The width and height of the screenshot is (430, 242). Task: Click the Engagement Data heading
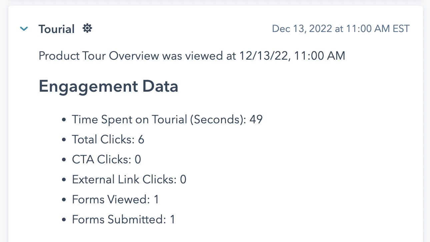tap(108, 87)
